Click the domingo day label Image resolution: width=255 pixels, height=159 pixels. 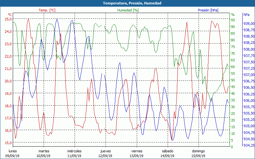[198, 151]
